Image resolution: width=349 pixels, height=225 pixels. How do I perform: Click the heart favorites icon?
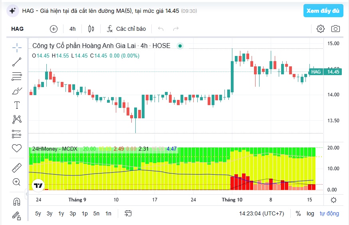[x=17, y=148]
